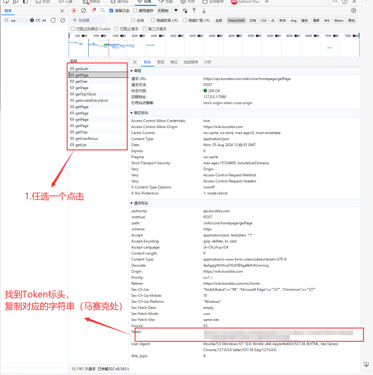Open network settings gear
Image resolution: width=373 pixels, height=375 pixels.
(x=354, y=11)
